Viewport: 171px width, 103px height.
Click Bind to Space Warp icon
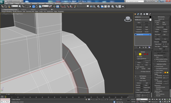[9, 6]
